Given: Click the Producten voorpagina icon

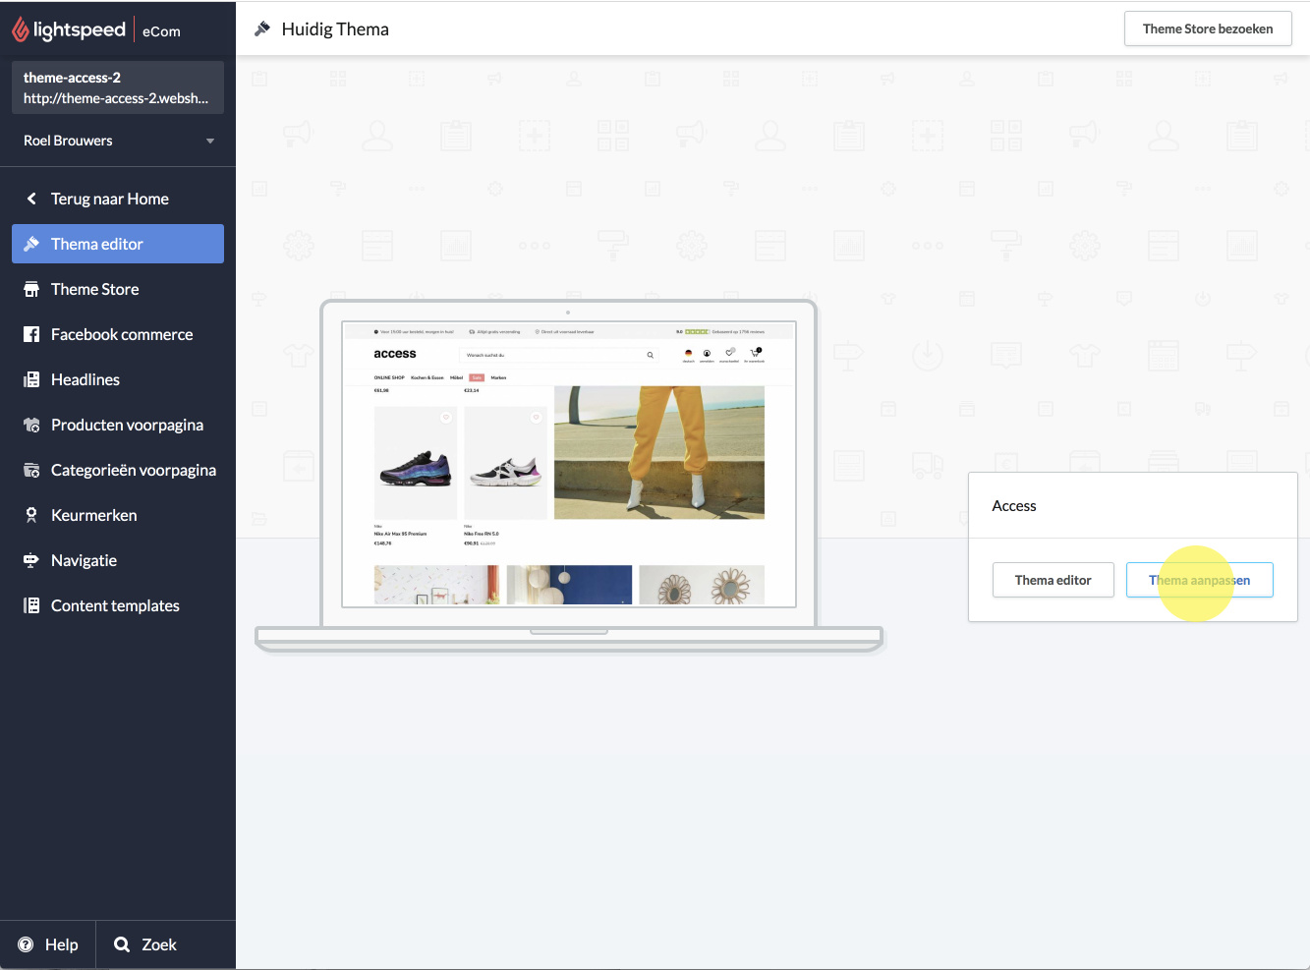Looking at the screenshot, I should [31, 425].
